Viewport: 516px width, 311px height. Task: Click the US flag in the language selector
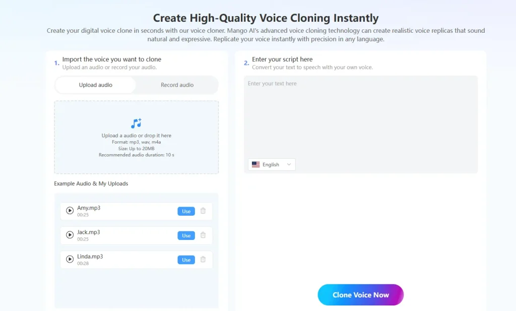coord(256,164)
